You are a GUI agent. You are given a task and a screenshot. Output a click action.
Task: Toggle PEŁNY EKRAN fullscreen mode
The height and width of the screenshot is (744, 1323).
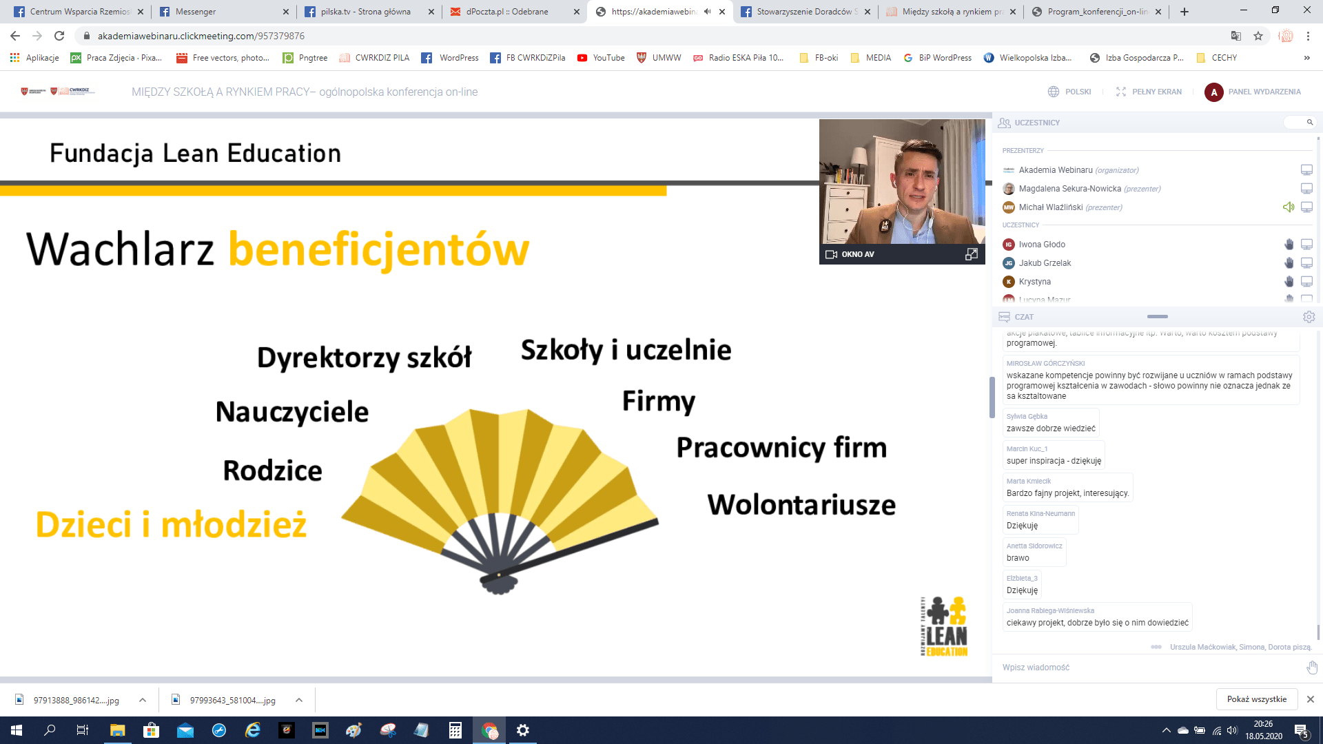[x=1149, y=92]
